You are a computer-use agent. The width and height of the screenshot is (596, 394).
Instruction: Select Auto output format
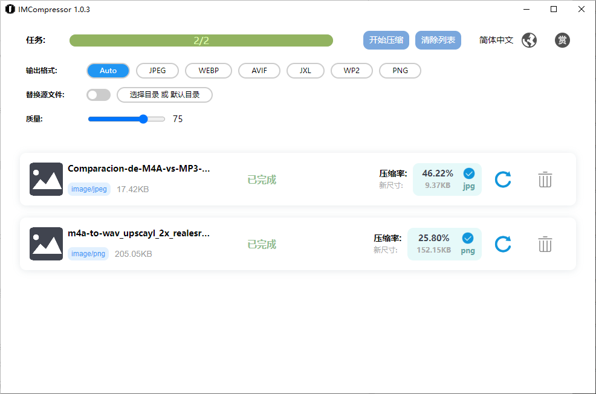pyautogui.click(x=108, y=71)
